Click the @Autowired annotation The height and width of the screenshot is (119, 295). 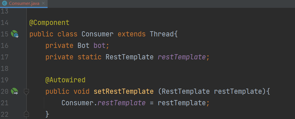click(65, 80)
